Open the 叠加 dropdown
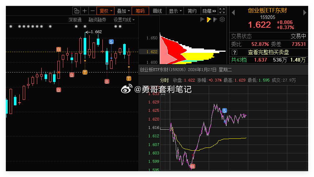 point(123,11)
